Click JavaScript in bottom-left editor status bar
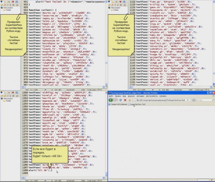The image size is (215, 182). [70, 180]
